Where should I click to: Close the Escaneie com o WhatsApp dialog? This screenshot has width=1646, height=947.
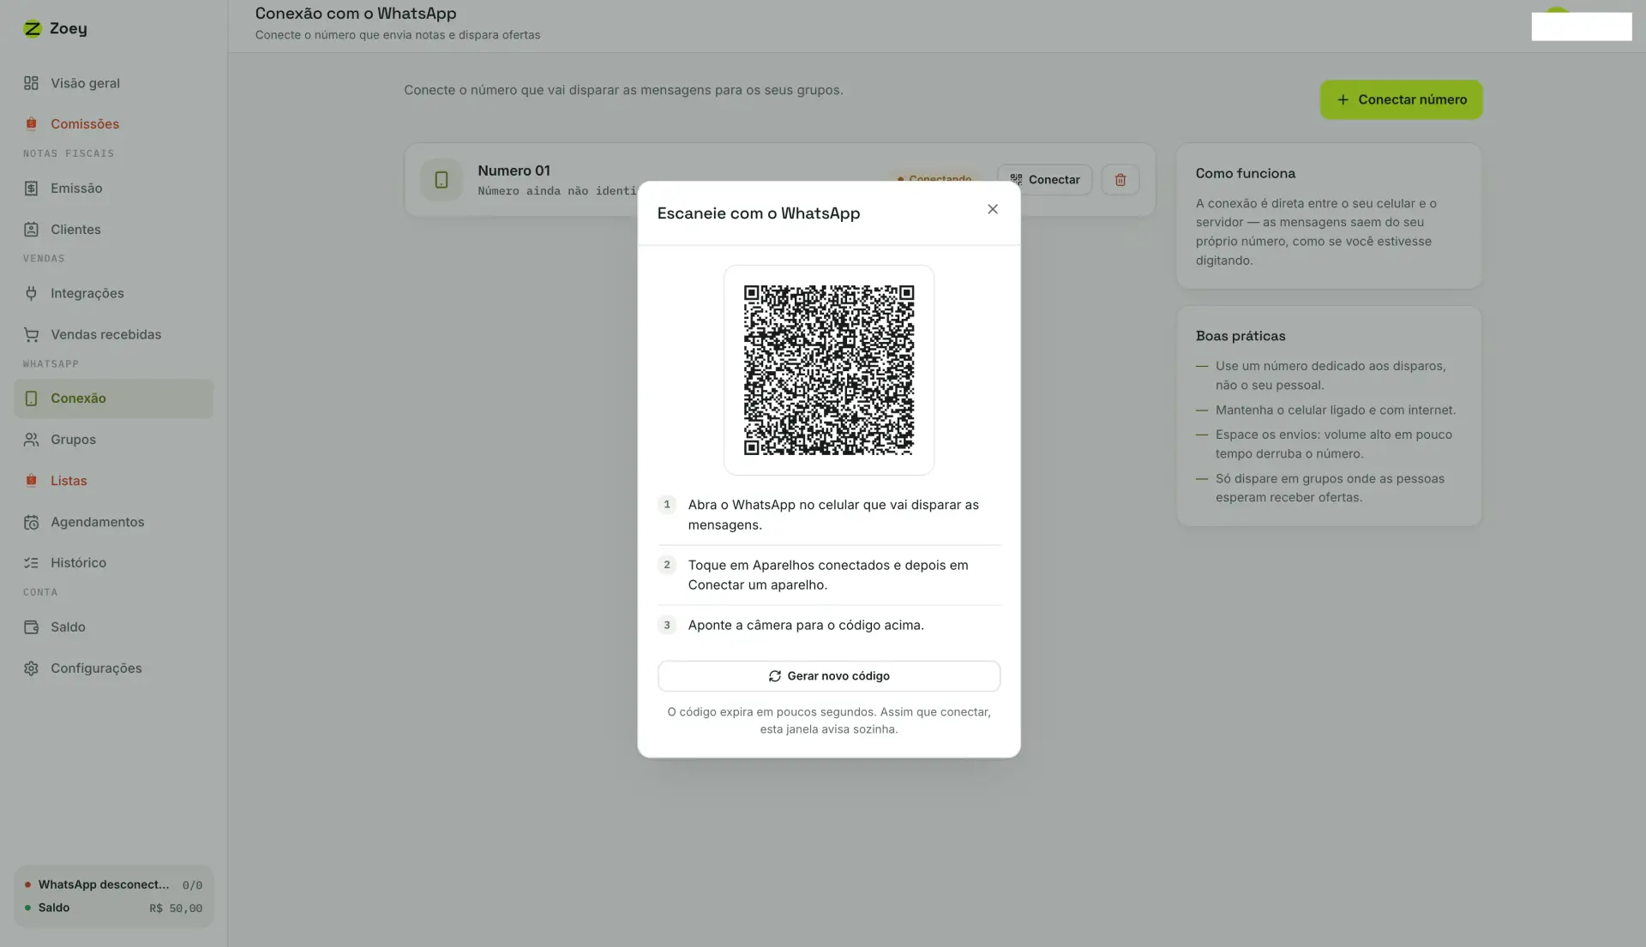coord(993,209)
